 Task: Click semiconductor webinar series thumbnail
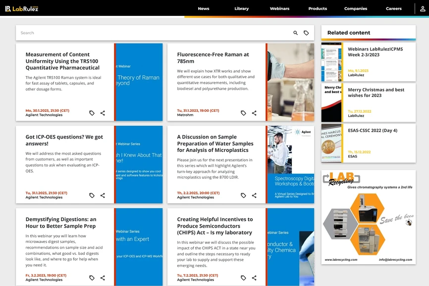tap(290, 247)
